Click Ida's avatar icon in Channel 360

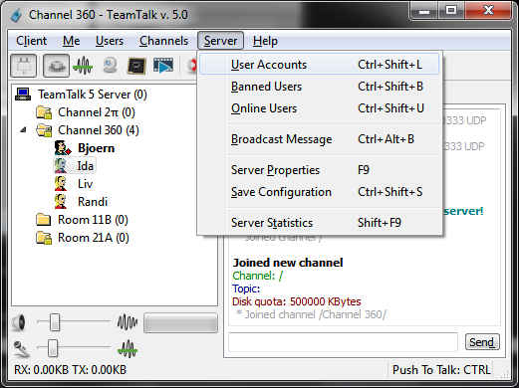[x=61, y=166]
